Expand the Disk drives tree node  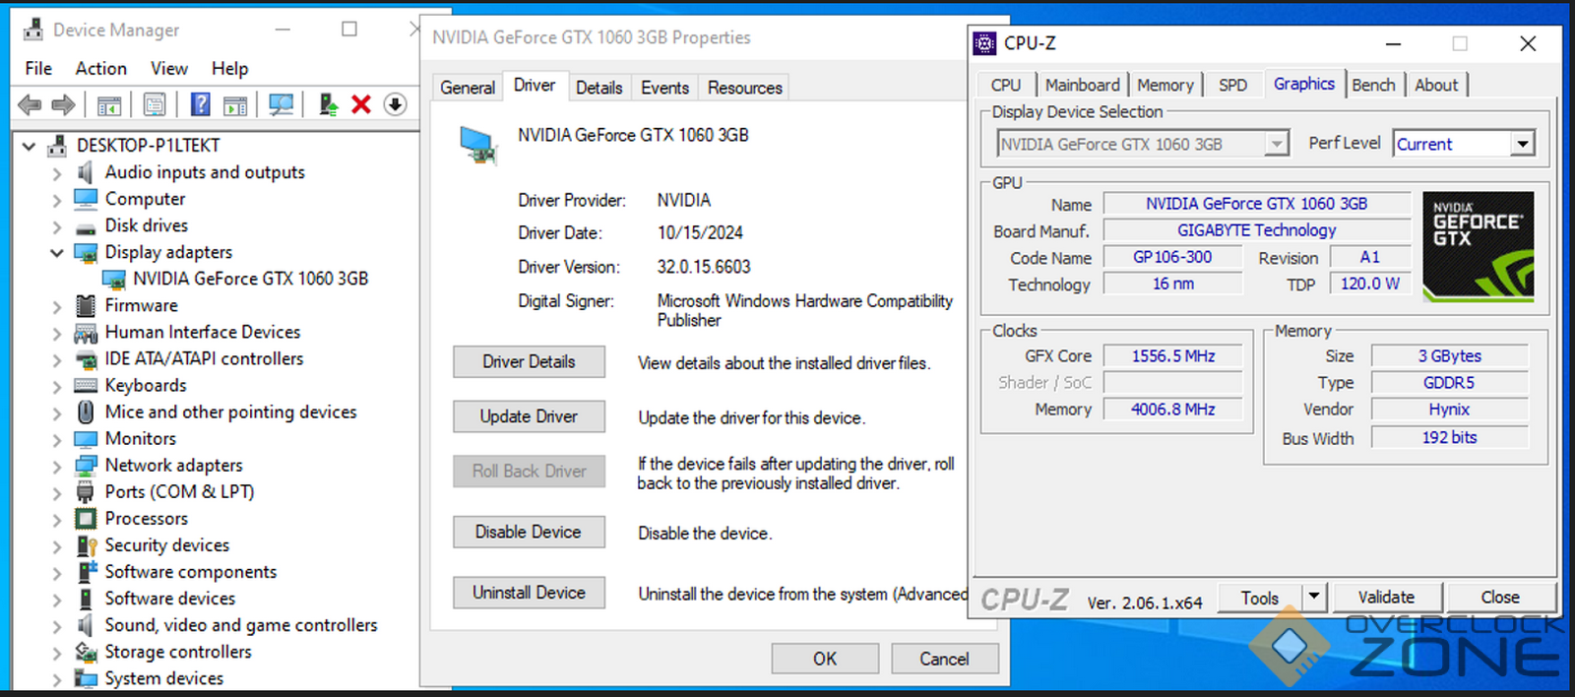pyautogui.click(x=56, y=226)
